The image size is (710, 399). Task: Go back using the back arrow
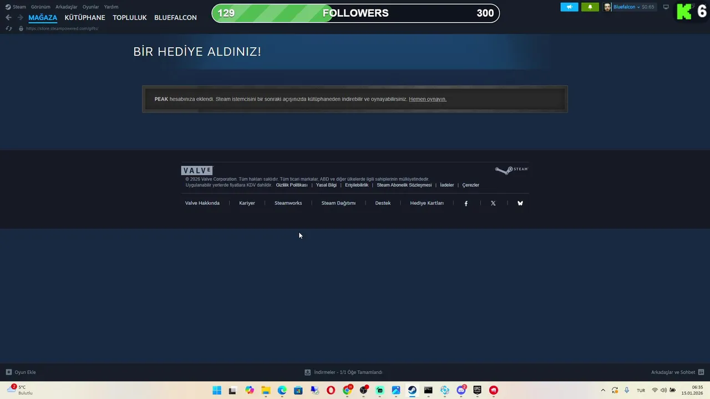coord(8,18)
